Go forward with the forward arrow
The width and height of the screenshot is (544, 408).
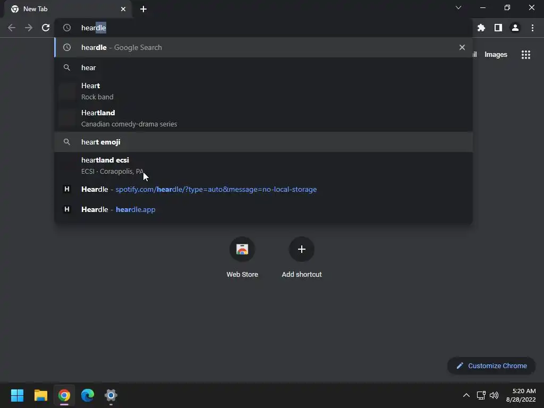pyautogui.click(x=29, y=28)
